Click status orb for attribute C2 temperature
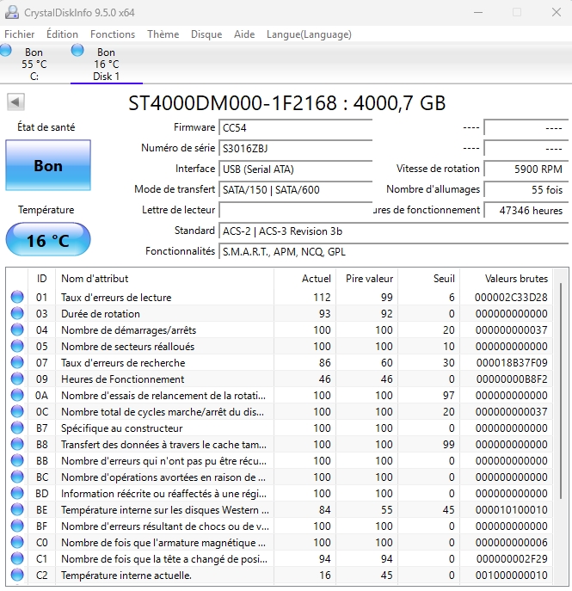The height and width of the screenshot is (591, 572). [x=17, y=576]
